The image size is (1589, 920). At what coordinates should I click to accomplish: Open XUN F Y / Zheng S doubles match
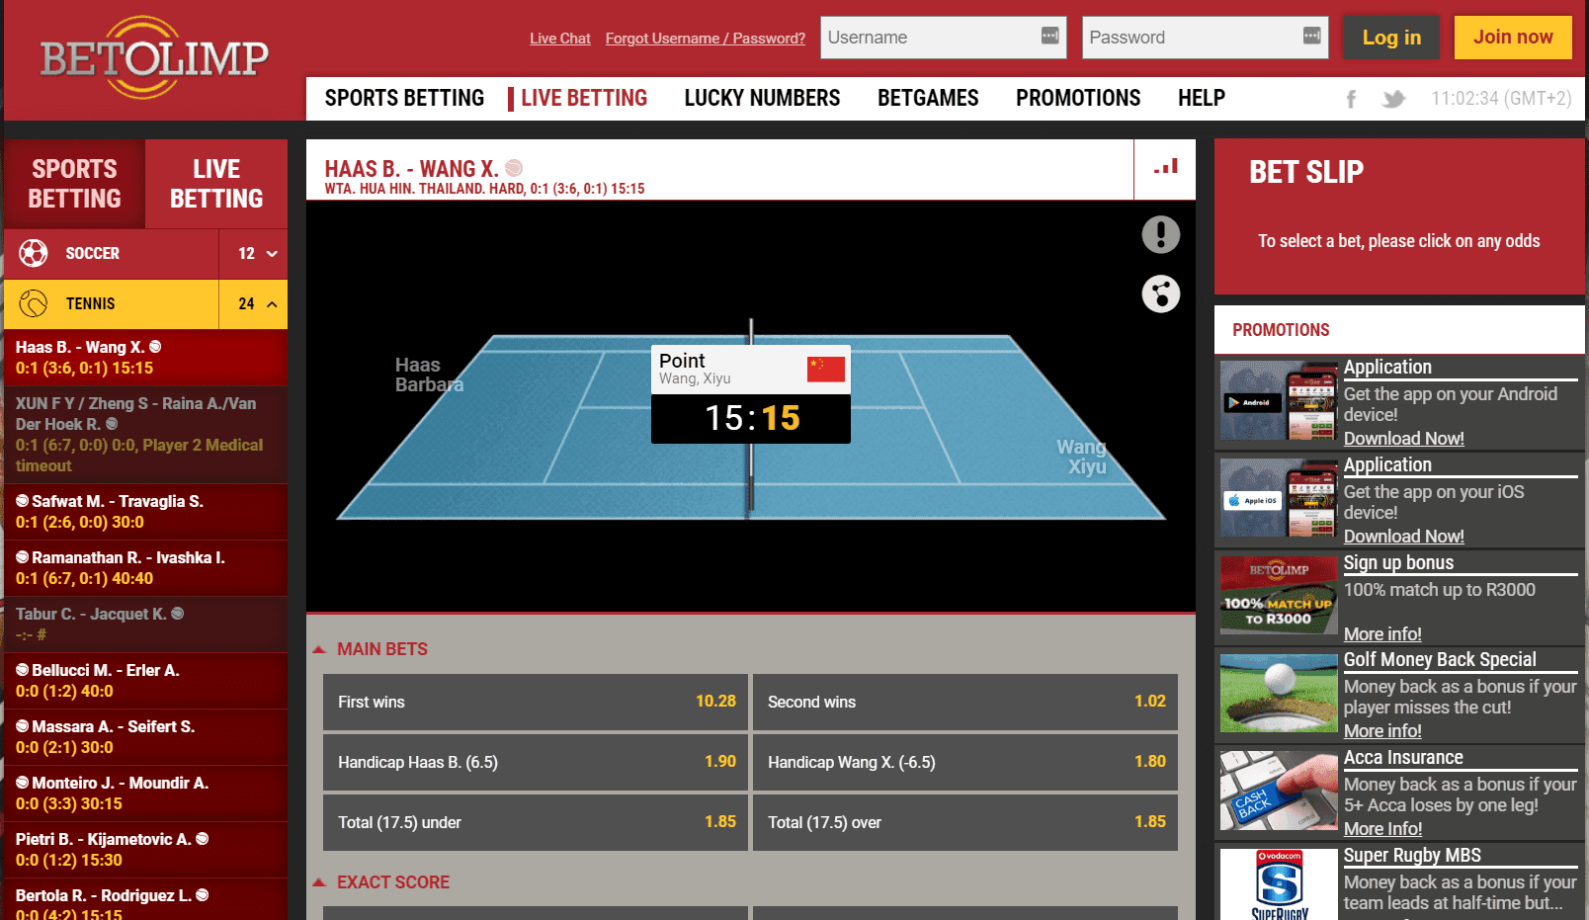(x=145, y=435)
